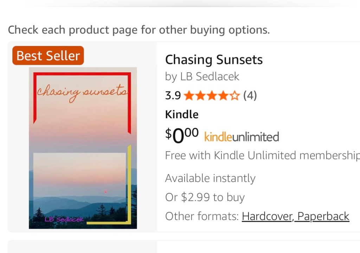360x253 pixels.
Task: Select the Kindle format label
Action: 182,114
